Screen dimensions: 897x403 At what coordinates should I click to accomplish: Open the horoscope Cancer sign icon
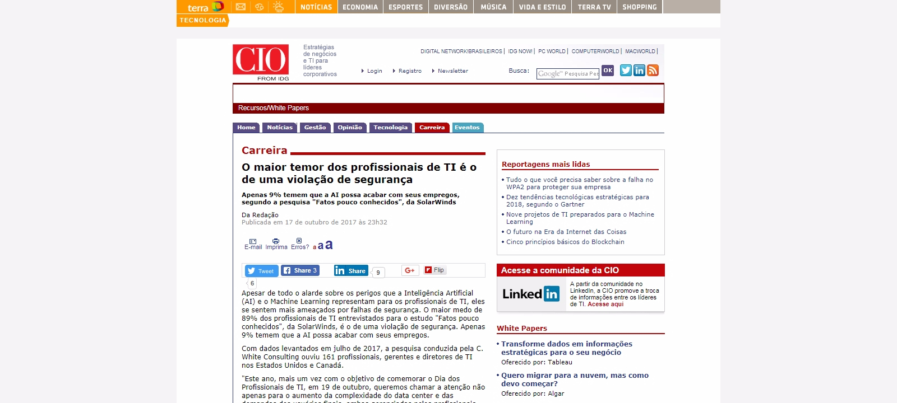[x=259, y=7]
